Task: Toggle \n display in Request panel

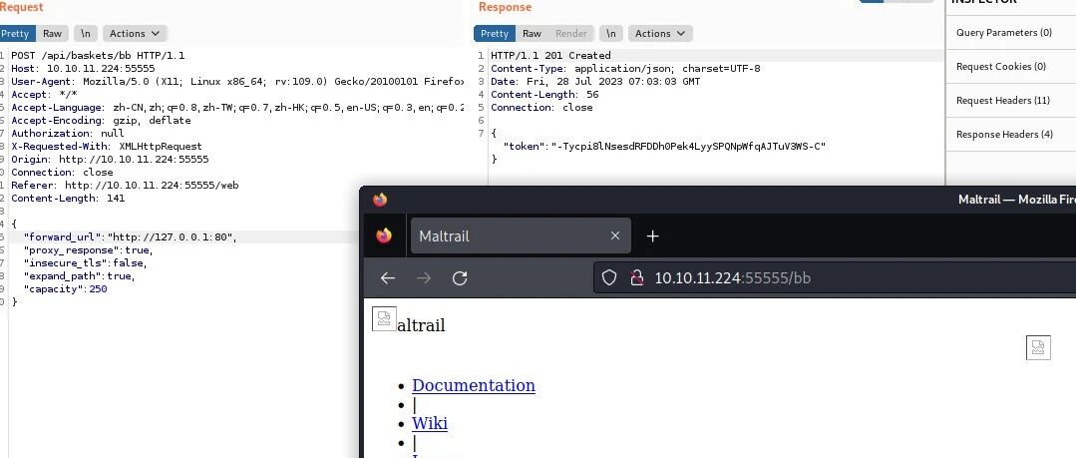Action: [x=86, y=33]
